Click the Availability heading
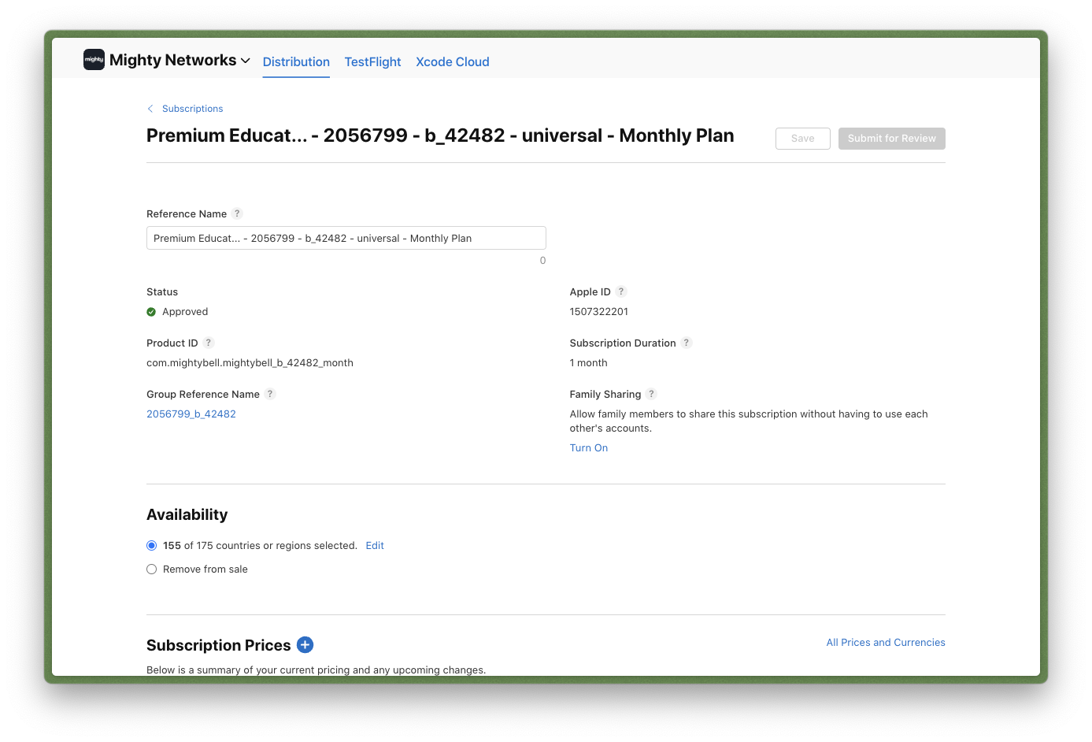 tap(187, 514)
